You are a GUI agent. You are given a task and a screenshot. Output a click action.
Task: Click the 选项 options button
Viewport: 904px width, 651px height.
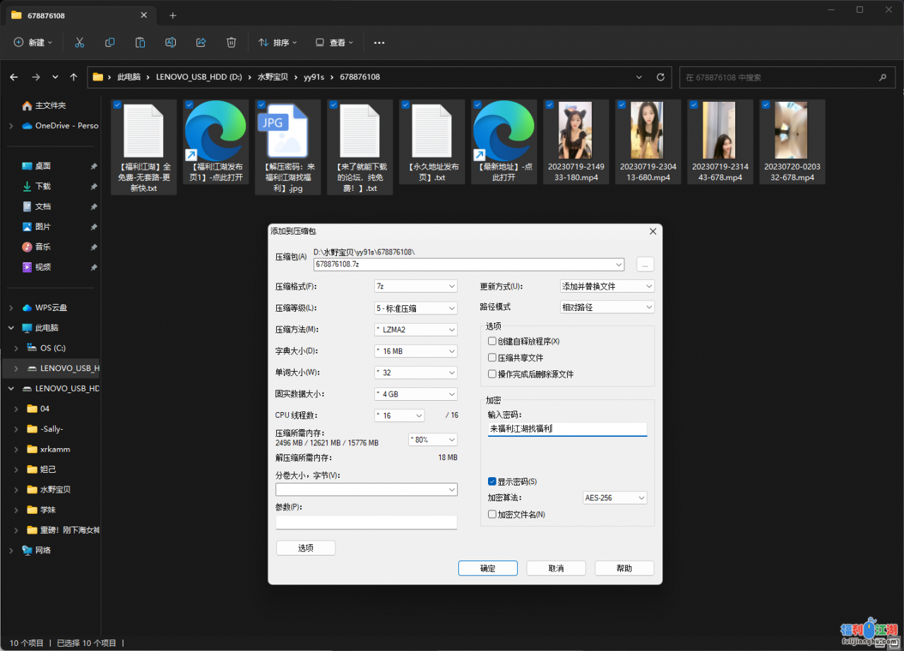[x=306, y=548]
